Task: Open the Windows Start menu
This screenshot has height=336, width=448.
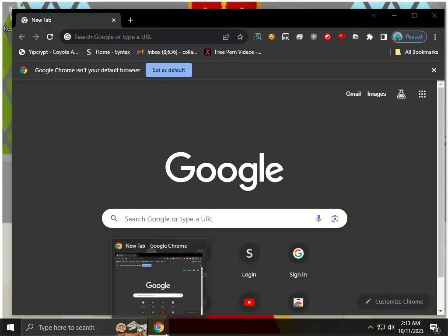Action: (x=10, y=327)
